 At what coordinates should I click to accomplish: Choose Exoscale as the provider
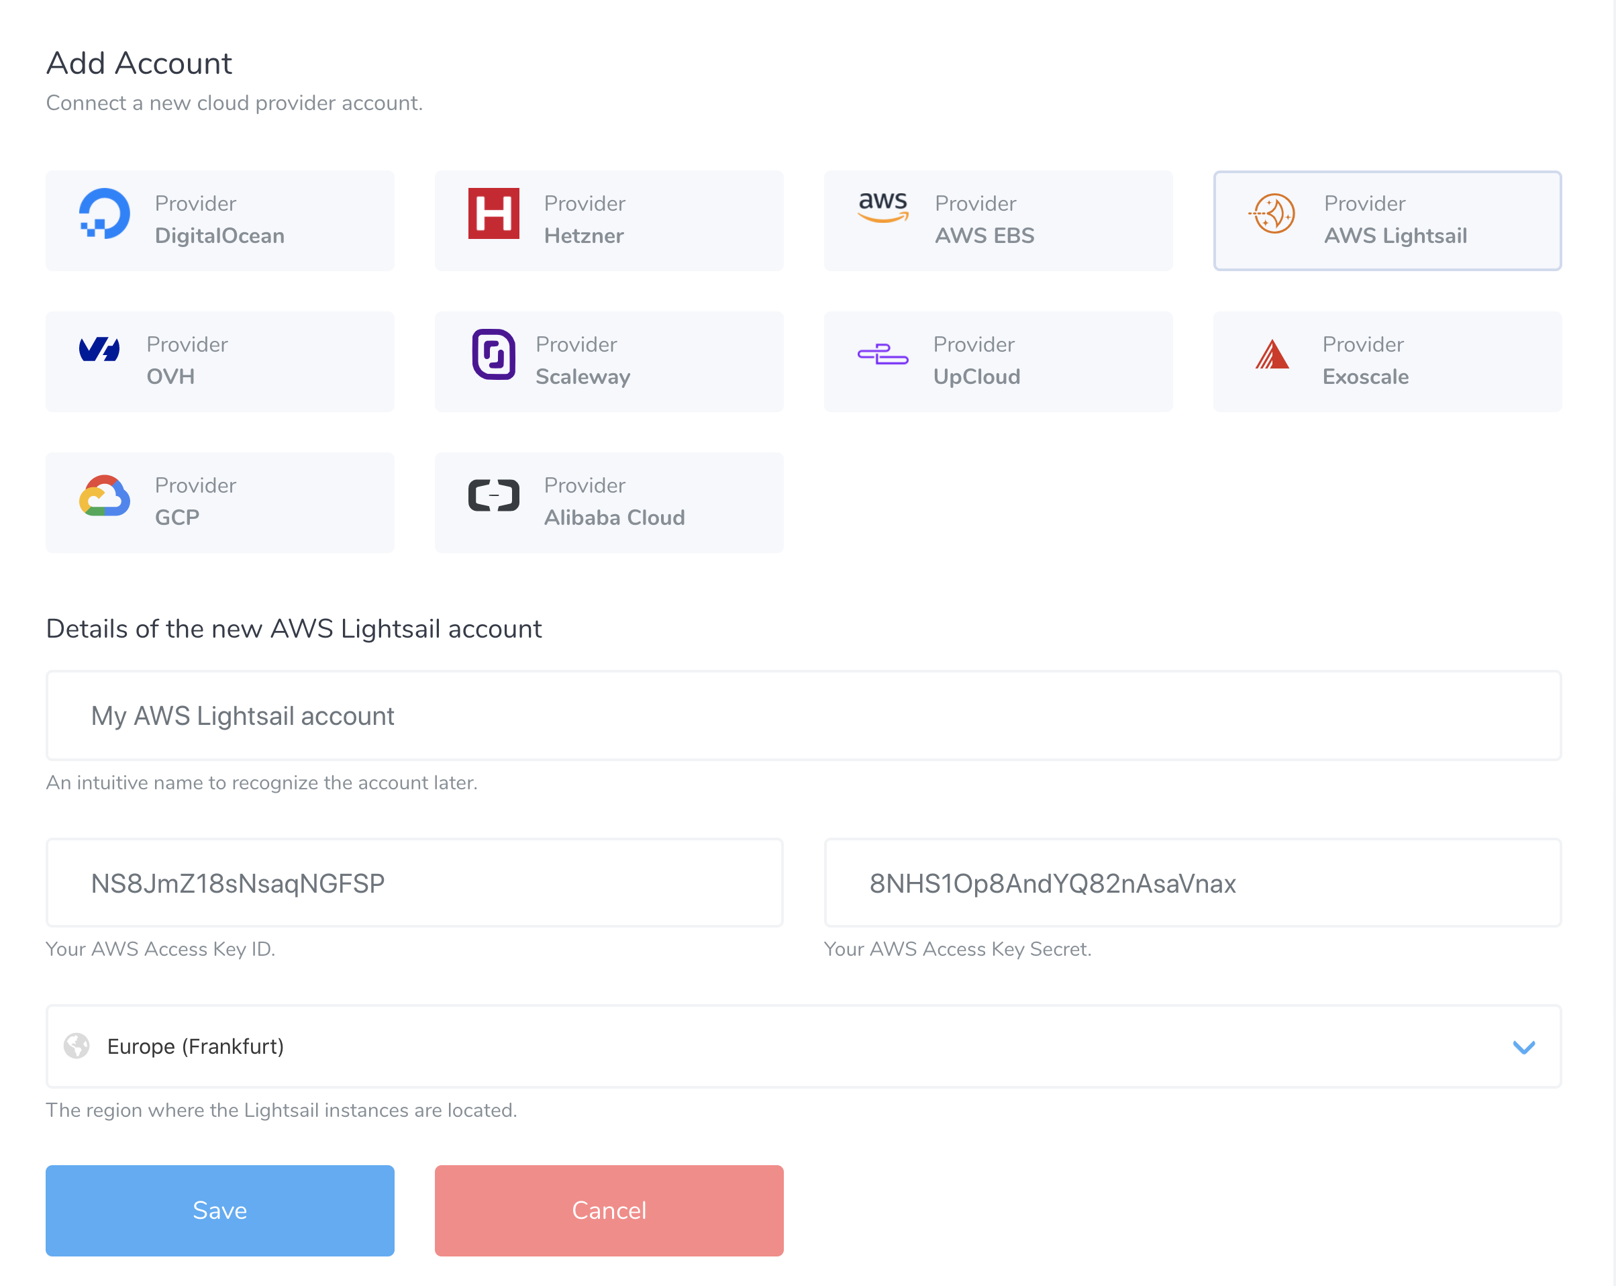(1387, 362)
